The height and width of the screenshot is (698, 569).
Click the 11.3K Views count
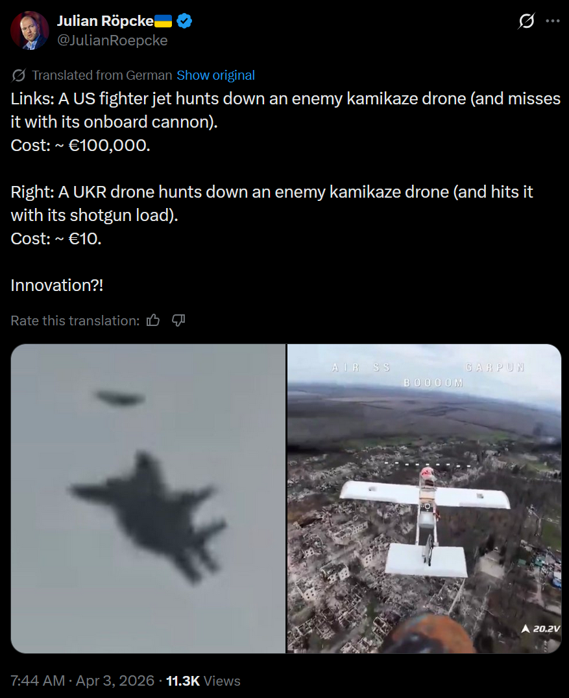click(203, 681)
